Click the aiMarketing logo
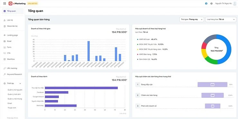238x119 pixels. coord(17,4)
